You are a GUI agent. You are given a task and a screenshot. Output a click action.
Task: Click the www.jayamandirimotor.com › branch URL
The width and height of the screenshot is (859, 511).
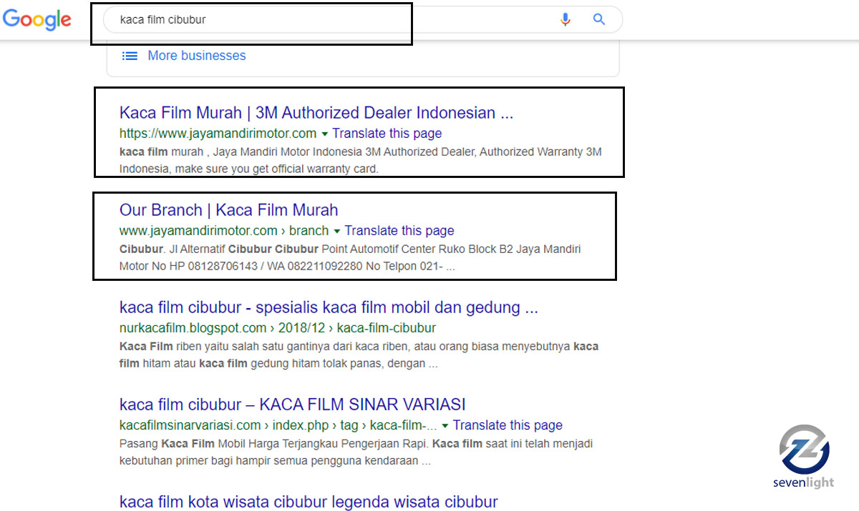tap(224, 231)
